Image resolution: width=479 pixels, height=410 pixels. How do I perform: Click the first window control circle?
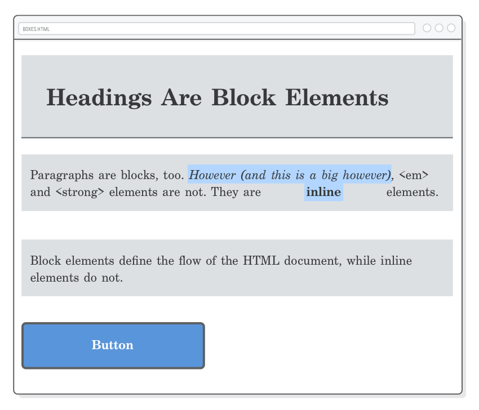427,28
